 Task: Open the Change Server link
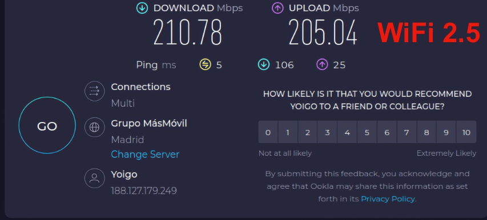click(x=145, y=154)
